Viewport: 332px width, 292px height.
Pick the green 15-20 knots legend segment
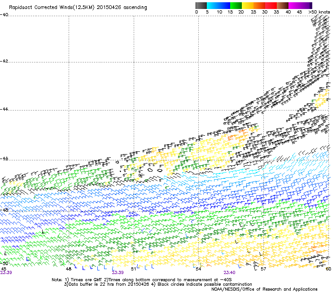[x=236, y=5]
